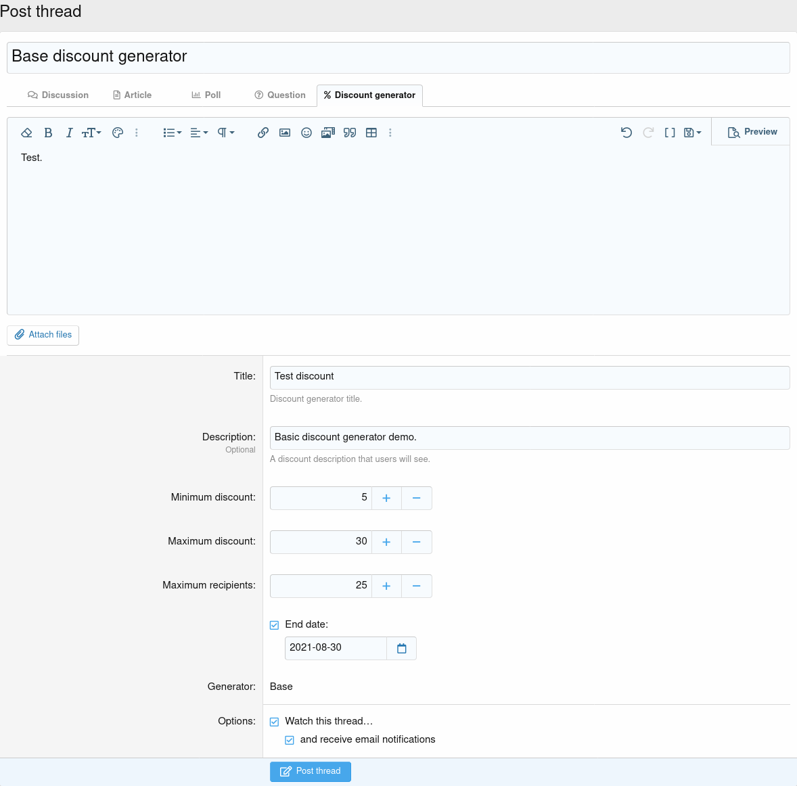Open the smilies emoji picker
The width and height of the screenshot is (797, 786).
click(x=306, y=133)
